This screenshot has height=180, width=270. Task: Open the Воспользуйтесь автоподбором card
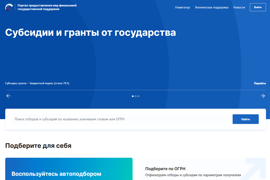pyautogui.click(x=69, y=169)
